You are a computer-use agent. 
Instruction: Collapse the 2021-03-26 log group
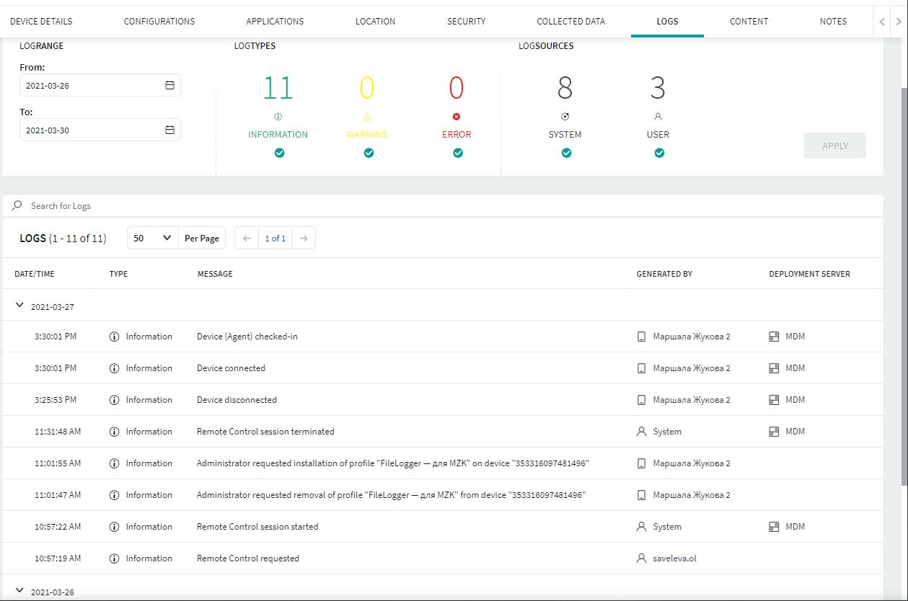(x=19, y=591)
